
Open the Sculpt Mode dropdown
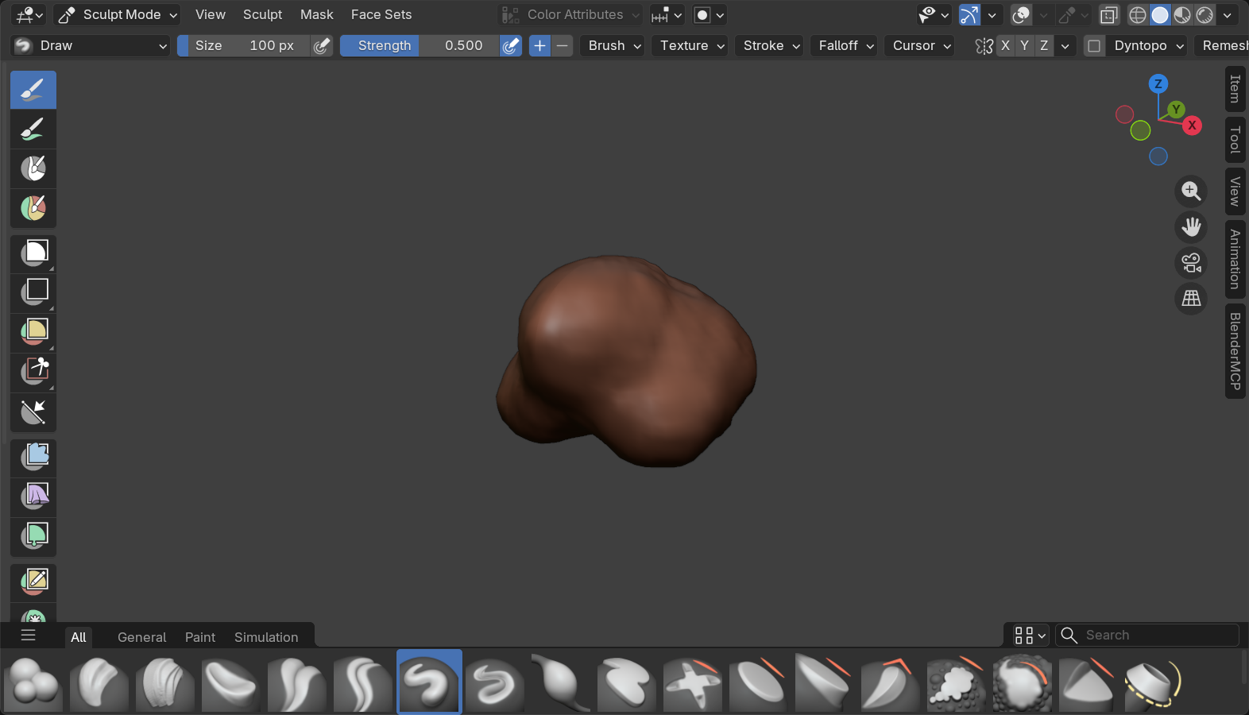click(117, 14)
